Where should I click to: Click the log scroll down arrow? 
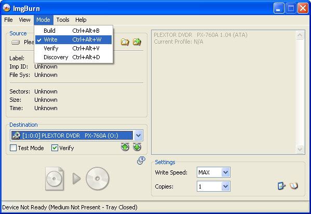click(x=300, y=149)
